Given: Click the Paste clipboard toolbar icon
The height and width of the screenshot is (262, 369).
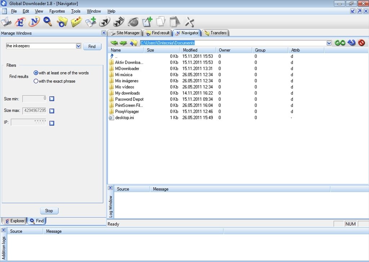Looking at the screenshot, I should 175,22.
